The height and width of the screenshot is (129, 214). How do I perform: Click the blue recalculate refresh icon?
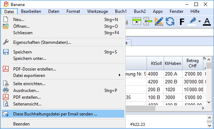coord(170,21)
